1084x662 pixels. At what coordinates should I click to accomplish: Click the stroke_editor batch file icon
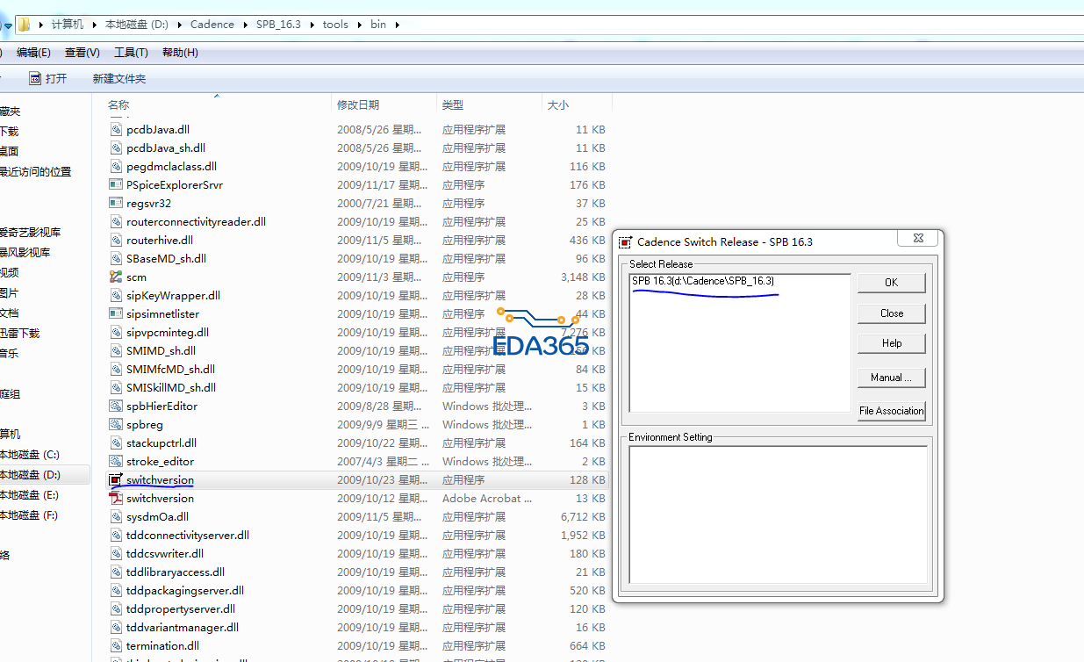pyautogui.click(x=116, y=461)
